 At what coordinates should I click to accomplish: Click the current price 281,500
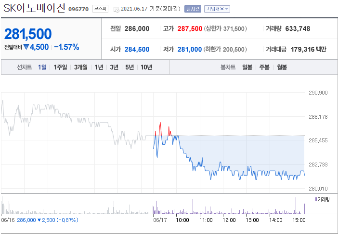[x=28, y=34]
